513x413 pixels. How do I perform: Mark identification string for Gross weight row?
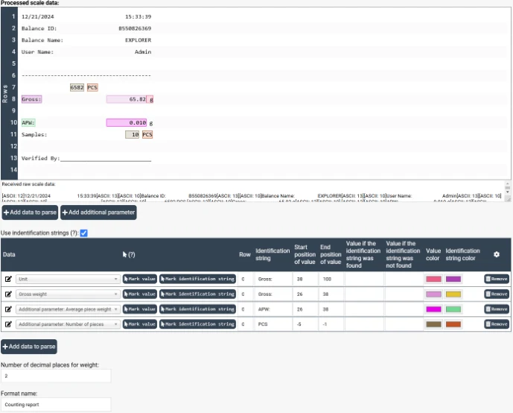pos(197,294)
